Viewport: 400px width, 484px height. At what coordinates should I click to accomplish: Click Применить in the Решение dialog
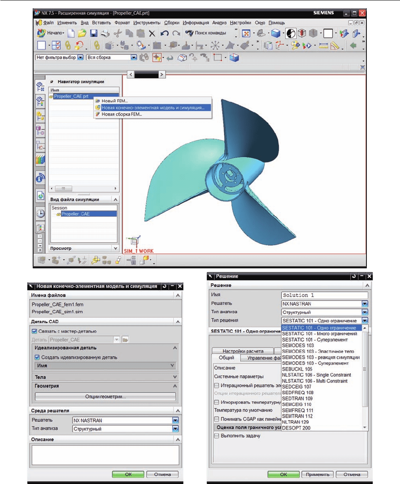[318, 474]
